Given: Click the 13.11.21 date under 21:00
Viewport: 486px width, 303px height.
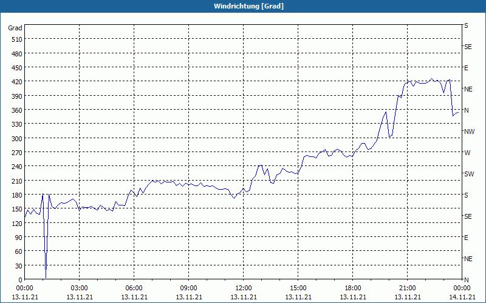Looking at the screenshot, I should point(407,297).
